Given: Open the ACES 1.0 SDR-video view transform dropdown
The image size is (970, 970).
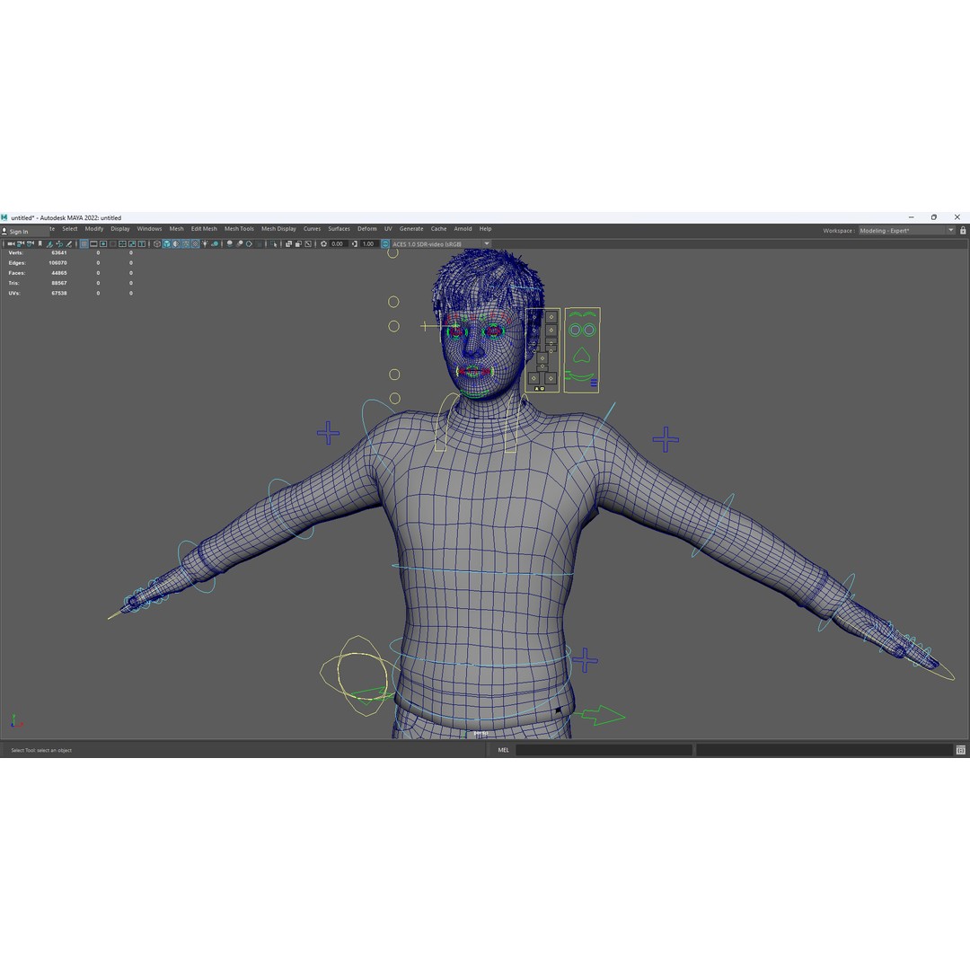Looking at the screenshot, I should coord(440,243).
